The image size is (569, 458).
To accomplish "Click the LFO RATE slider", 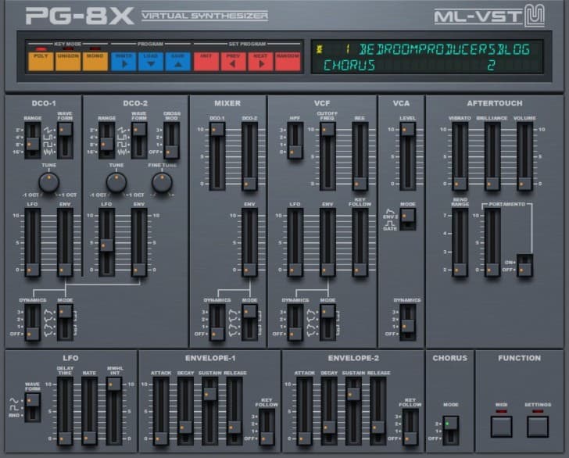I will pos(89,411).
